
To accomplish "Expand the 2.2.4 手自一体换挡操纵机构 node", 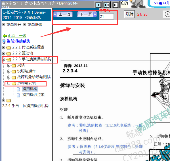I will click(x=3, y=100).
